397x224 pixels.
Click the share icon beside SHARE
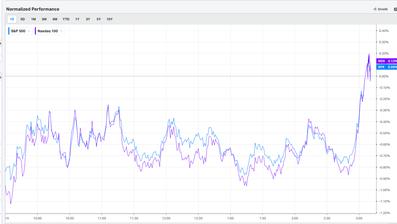[375, 9]
